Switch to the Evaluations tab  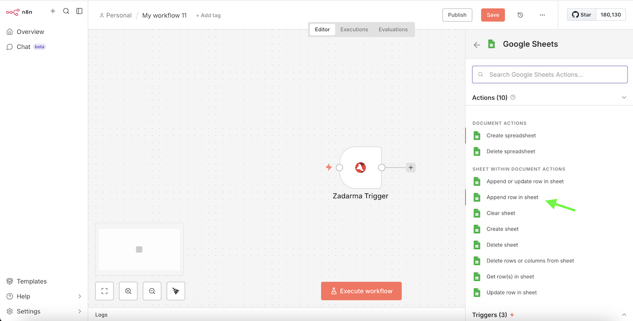point(393,29)
